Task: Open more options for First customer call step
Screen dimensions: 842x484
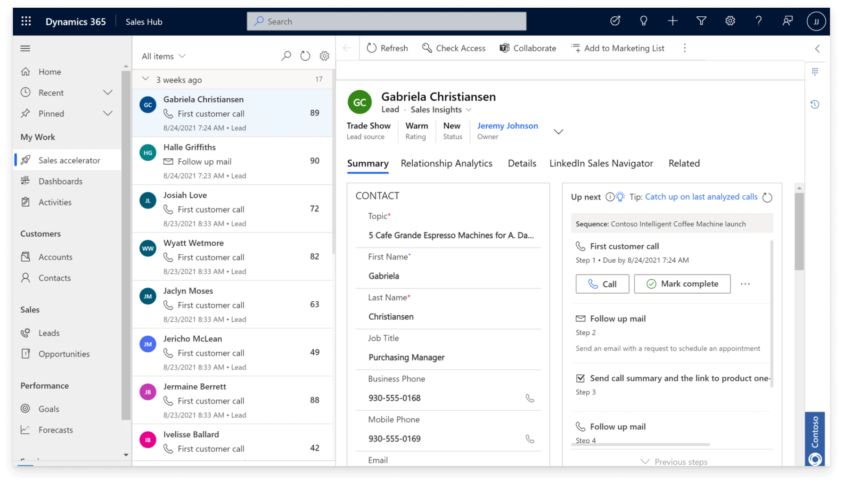Action: (745, 284)
